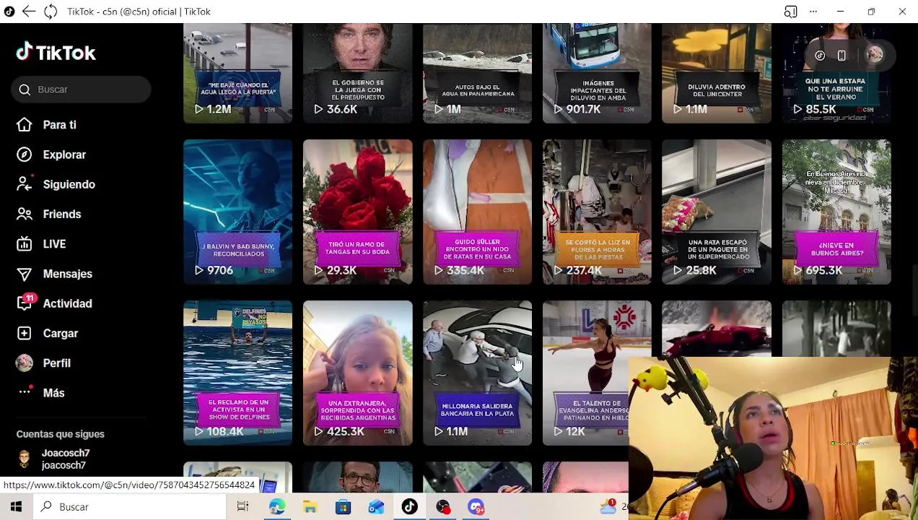The image size is (918, 520).
Task: Open the app sidebar search icon in title bar
Action: tap(791, 12)
